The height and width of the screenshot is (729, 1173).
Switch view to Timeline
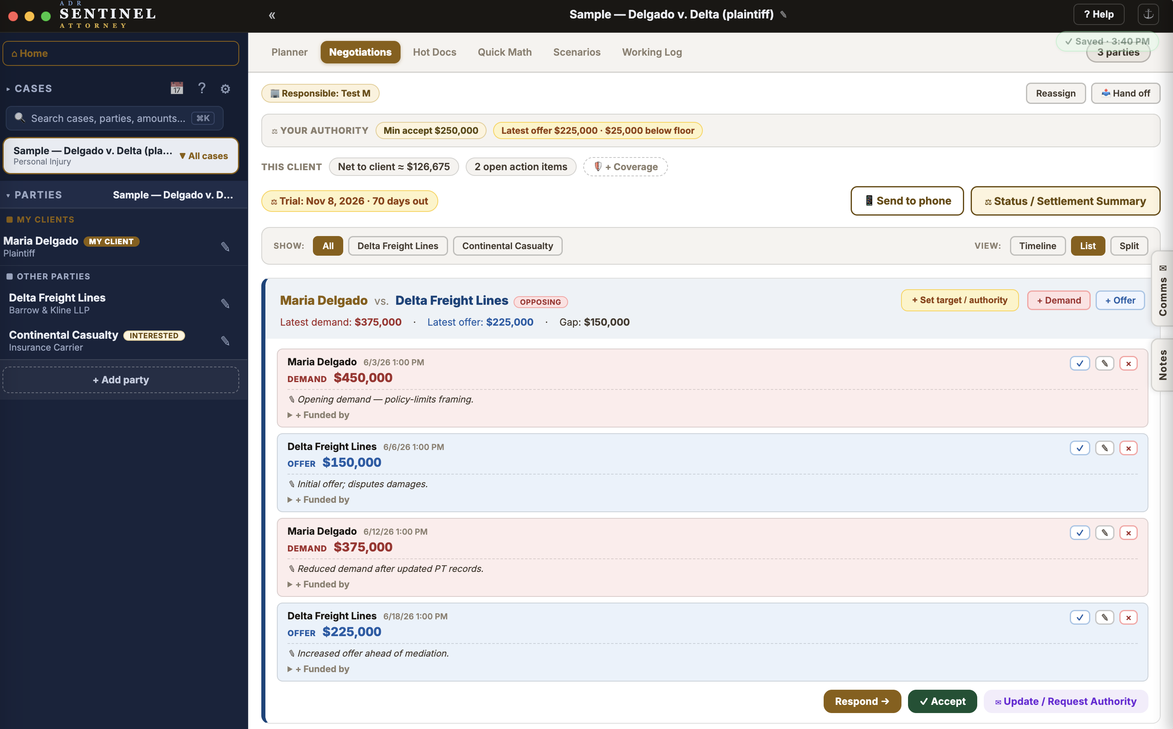(1037, 246)
